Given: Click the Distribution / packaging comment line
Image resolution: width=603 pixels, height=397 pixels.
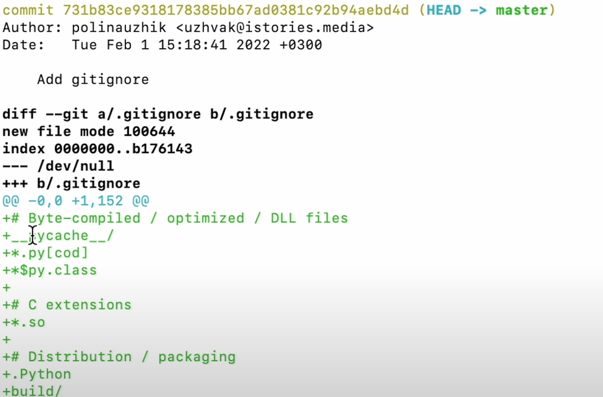Looking at the screenshot, I should pos(119,357).
